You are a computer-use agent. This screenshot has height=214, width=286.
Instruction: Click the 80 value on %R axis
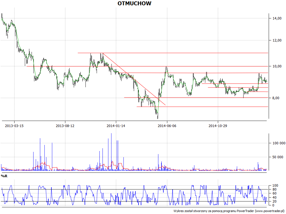(275, 189)
